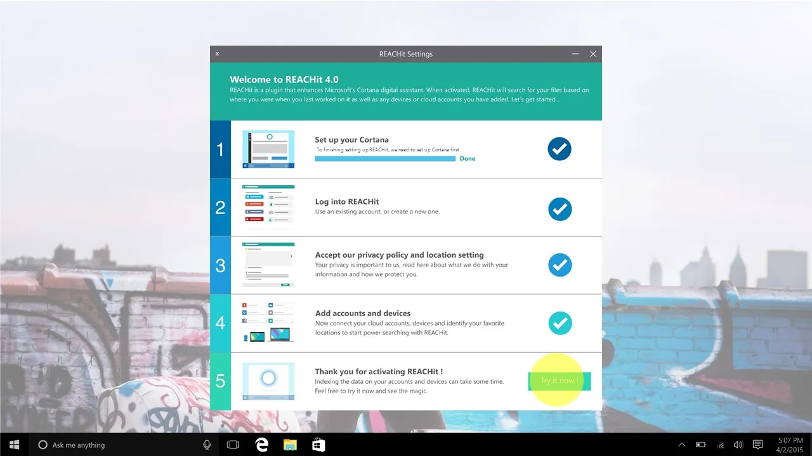Select the Cortana setup thumbnail in step 1
The image size is (812, 456).
(268, 149)
